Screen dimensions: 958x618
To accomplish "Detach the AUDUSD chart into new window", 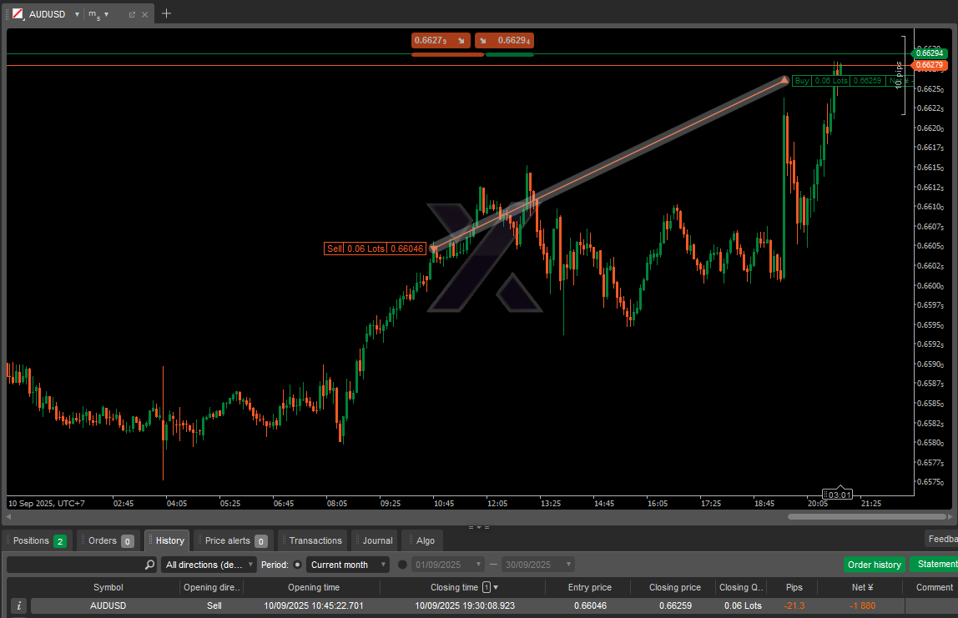I will [x=132, y=14].
